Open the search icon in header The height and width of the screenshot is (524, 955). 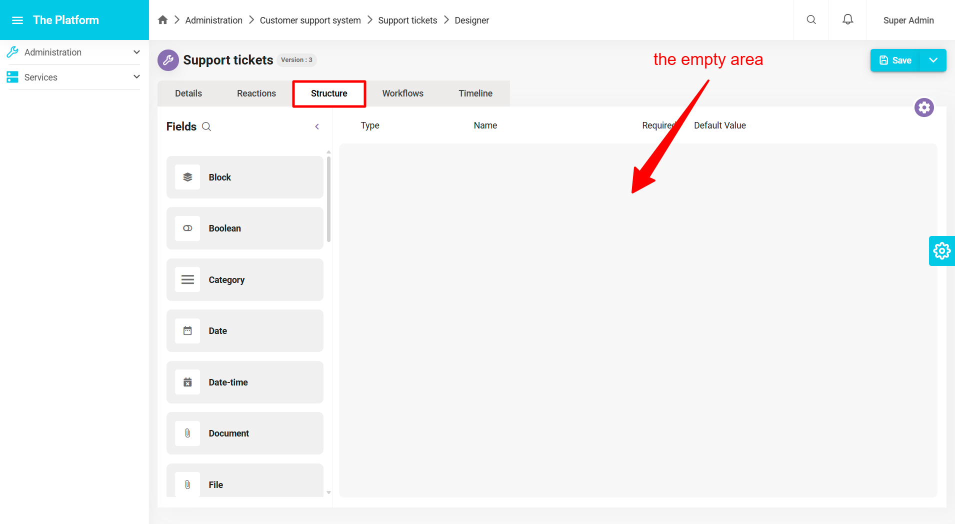(x=811, y=20)
